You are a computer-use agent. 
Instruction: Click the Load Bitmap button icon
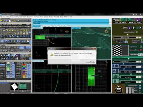click(x=141, y=47)
